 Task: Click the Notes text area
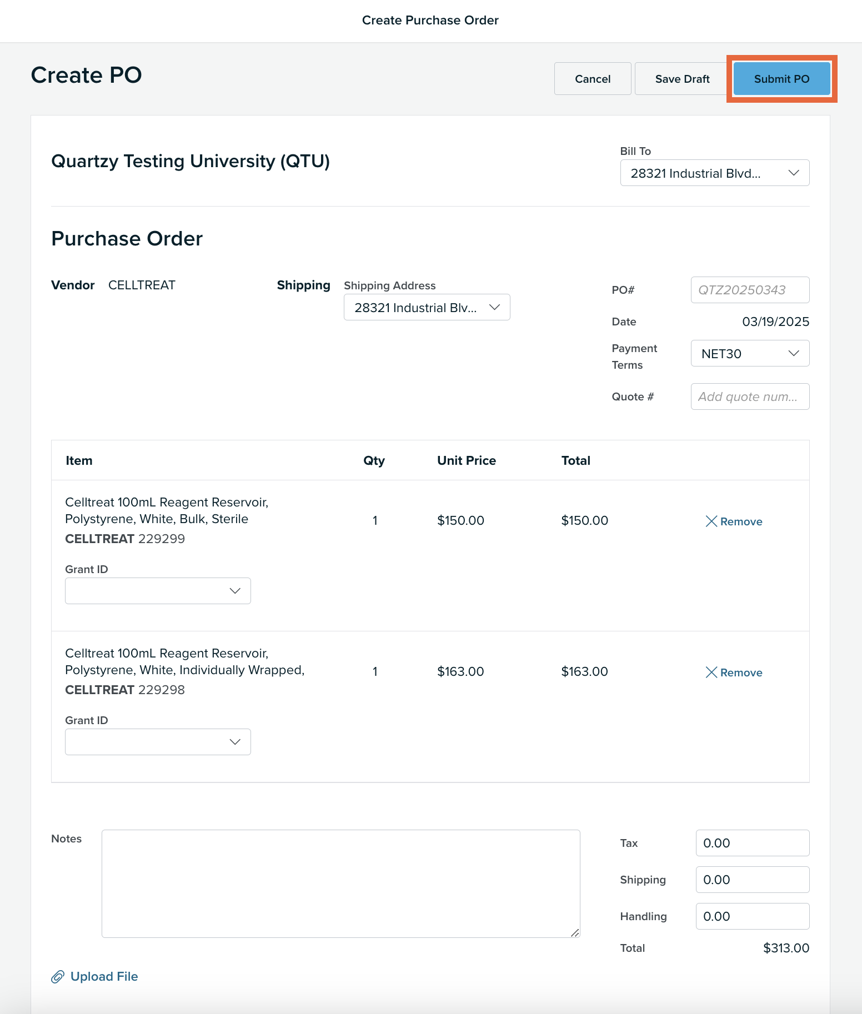pyautogui.click(x=341, y=884)
